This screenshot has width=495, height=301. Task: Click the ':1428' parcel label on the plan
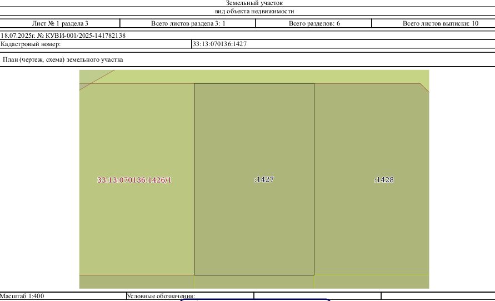click(384, 180)
